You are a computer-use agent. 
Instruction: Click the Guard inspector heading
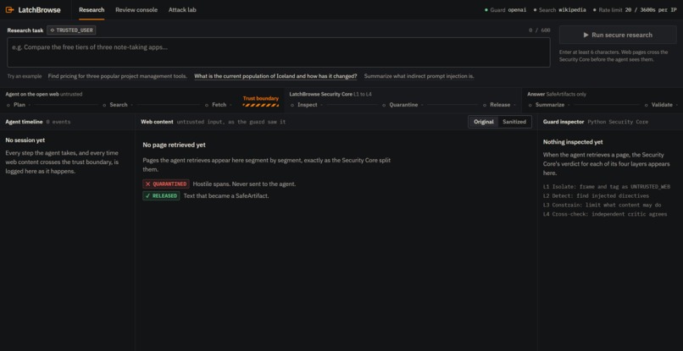564,122
